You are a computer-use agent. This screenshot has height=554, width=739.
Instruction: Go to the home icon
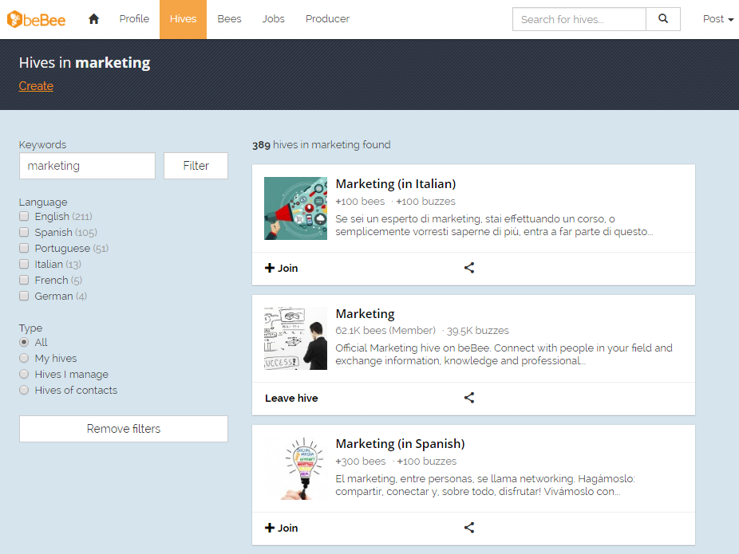(94, 19)
